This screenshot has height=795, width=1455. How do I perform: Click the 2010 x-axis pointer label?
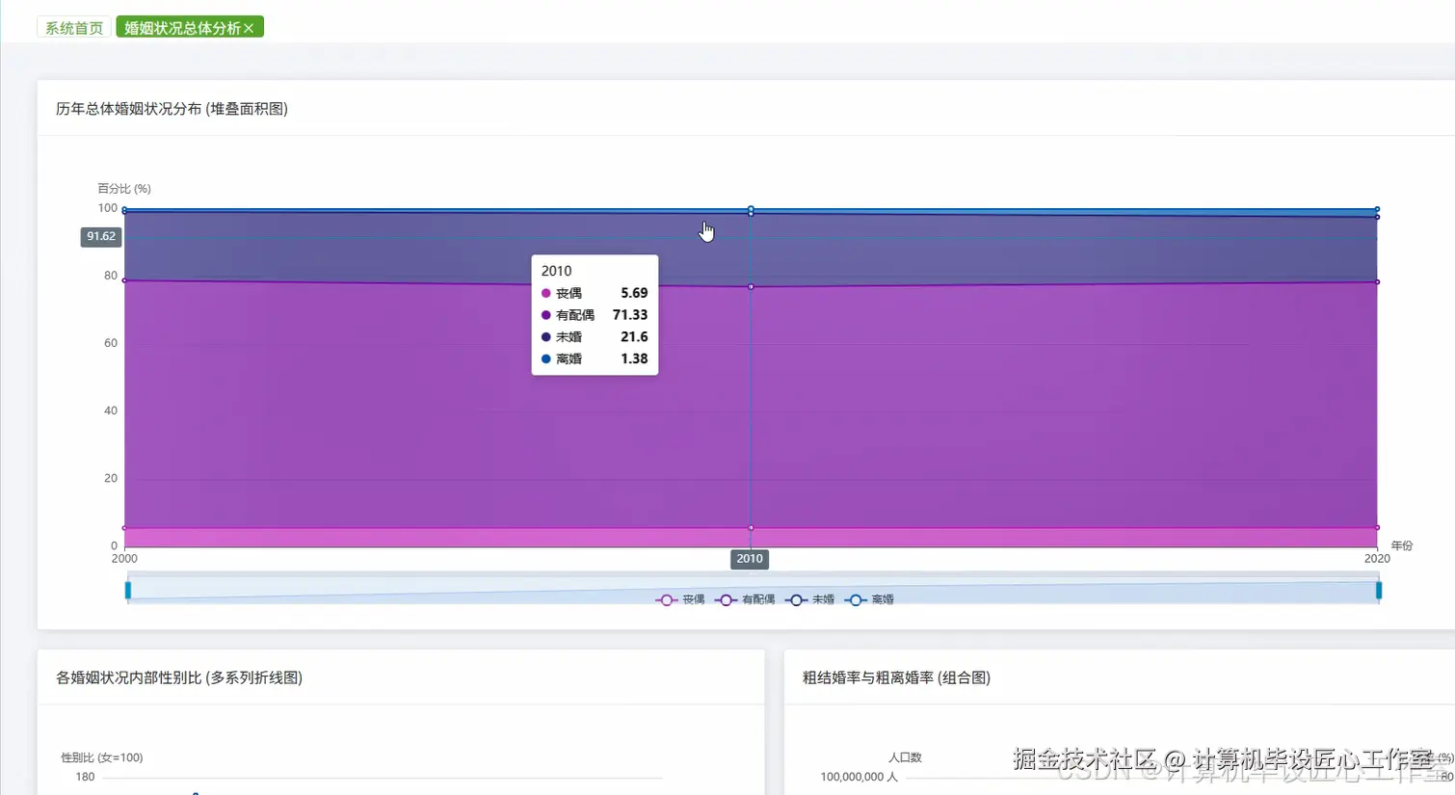pyautogui.click(x=750, y=559)
